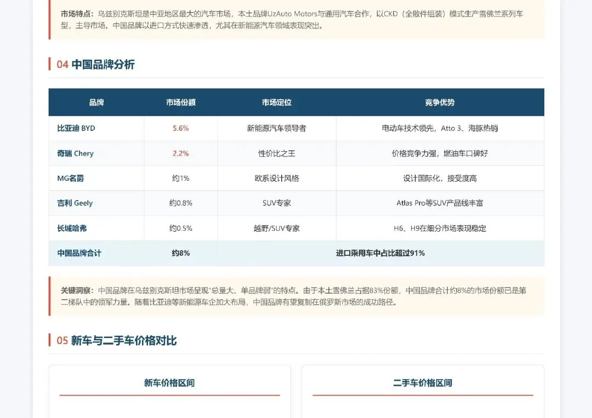Click the '价格竞争力强，燃油车口碑好' cell
Viewport: 592px width, 418px height.
(x=440, y=153)
